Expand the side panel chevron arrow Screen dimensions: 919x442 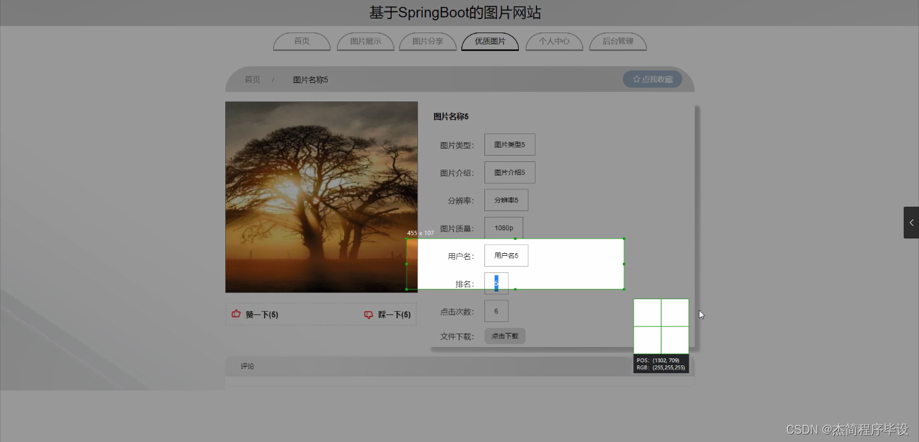tap(911, 223)
